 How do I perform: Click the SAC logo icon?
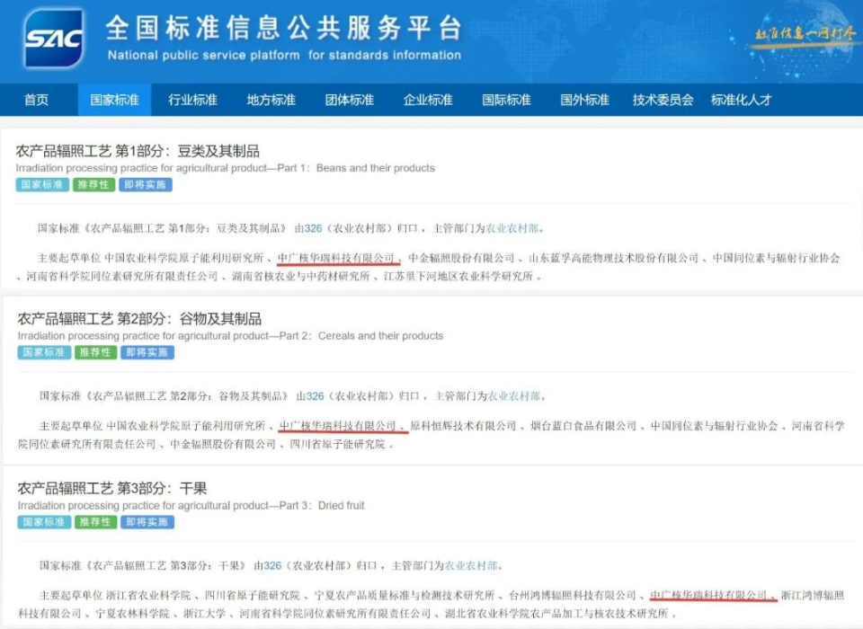(x=54, y=39)
